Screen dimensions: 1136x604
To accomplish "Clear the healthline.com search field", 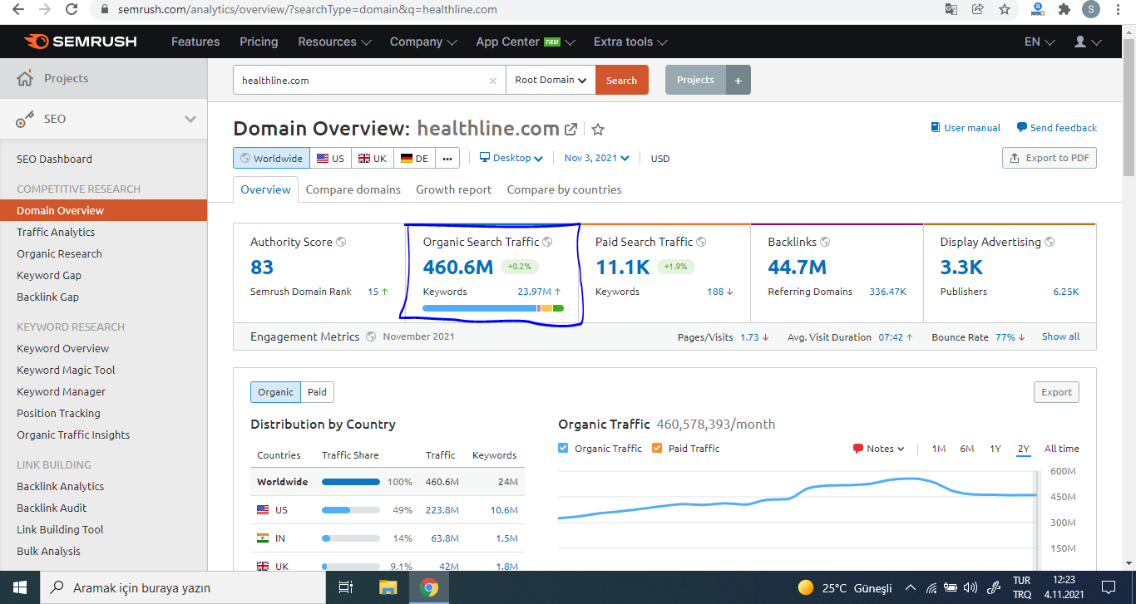I will pyautogui.click(x=492, y=81).
